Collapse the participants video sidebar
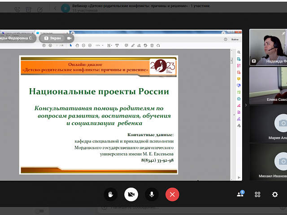This screenshot has height=215, width=287. (x=245, y=105)
